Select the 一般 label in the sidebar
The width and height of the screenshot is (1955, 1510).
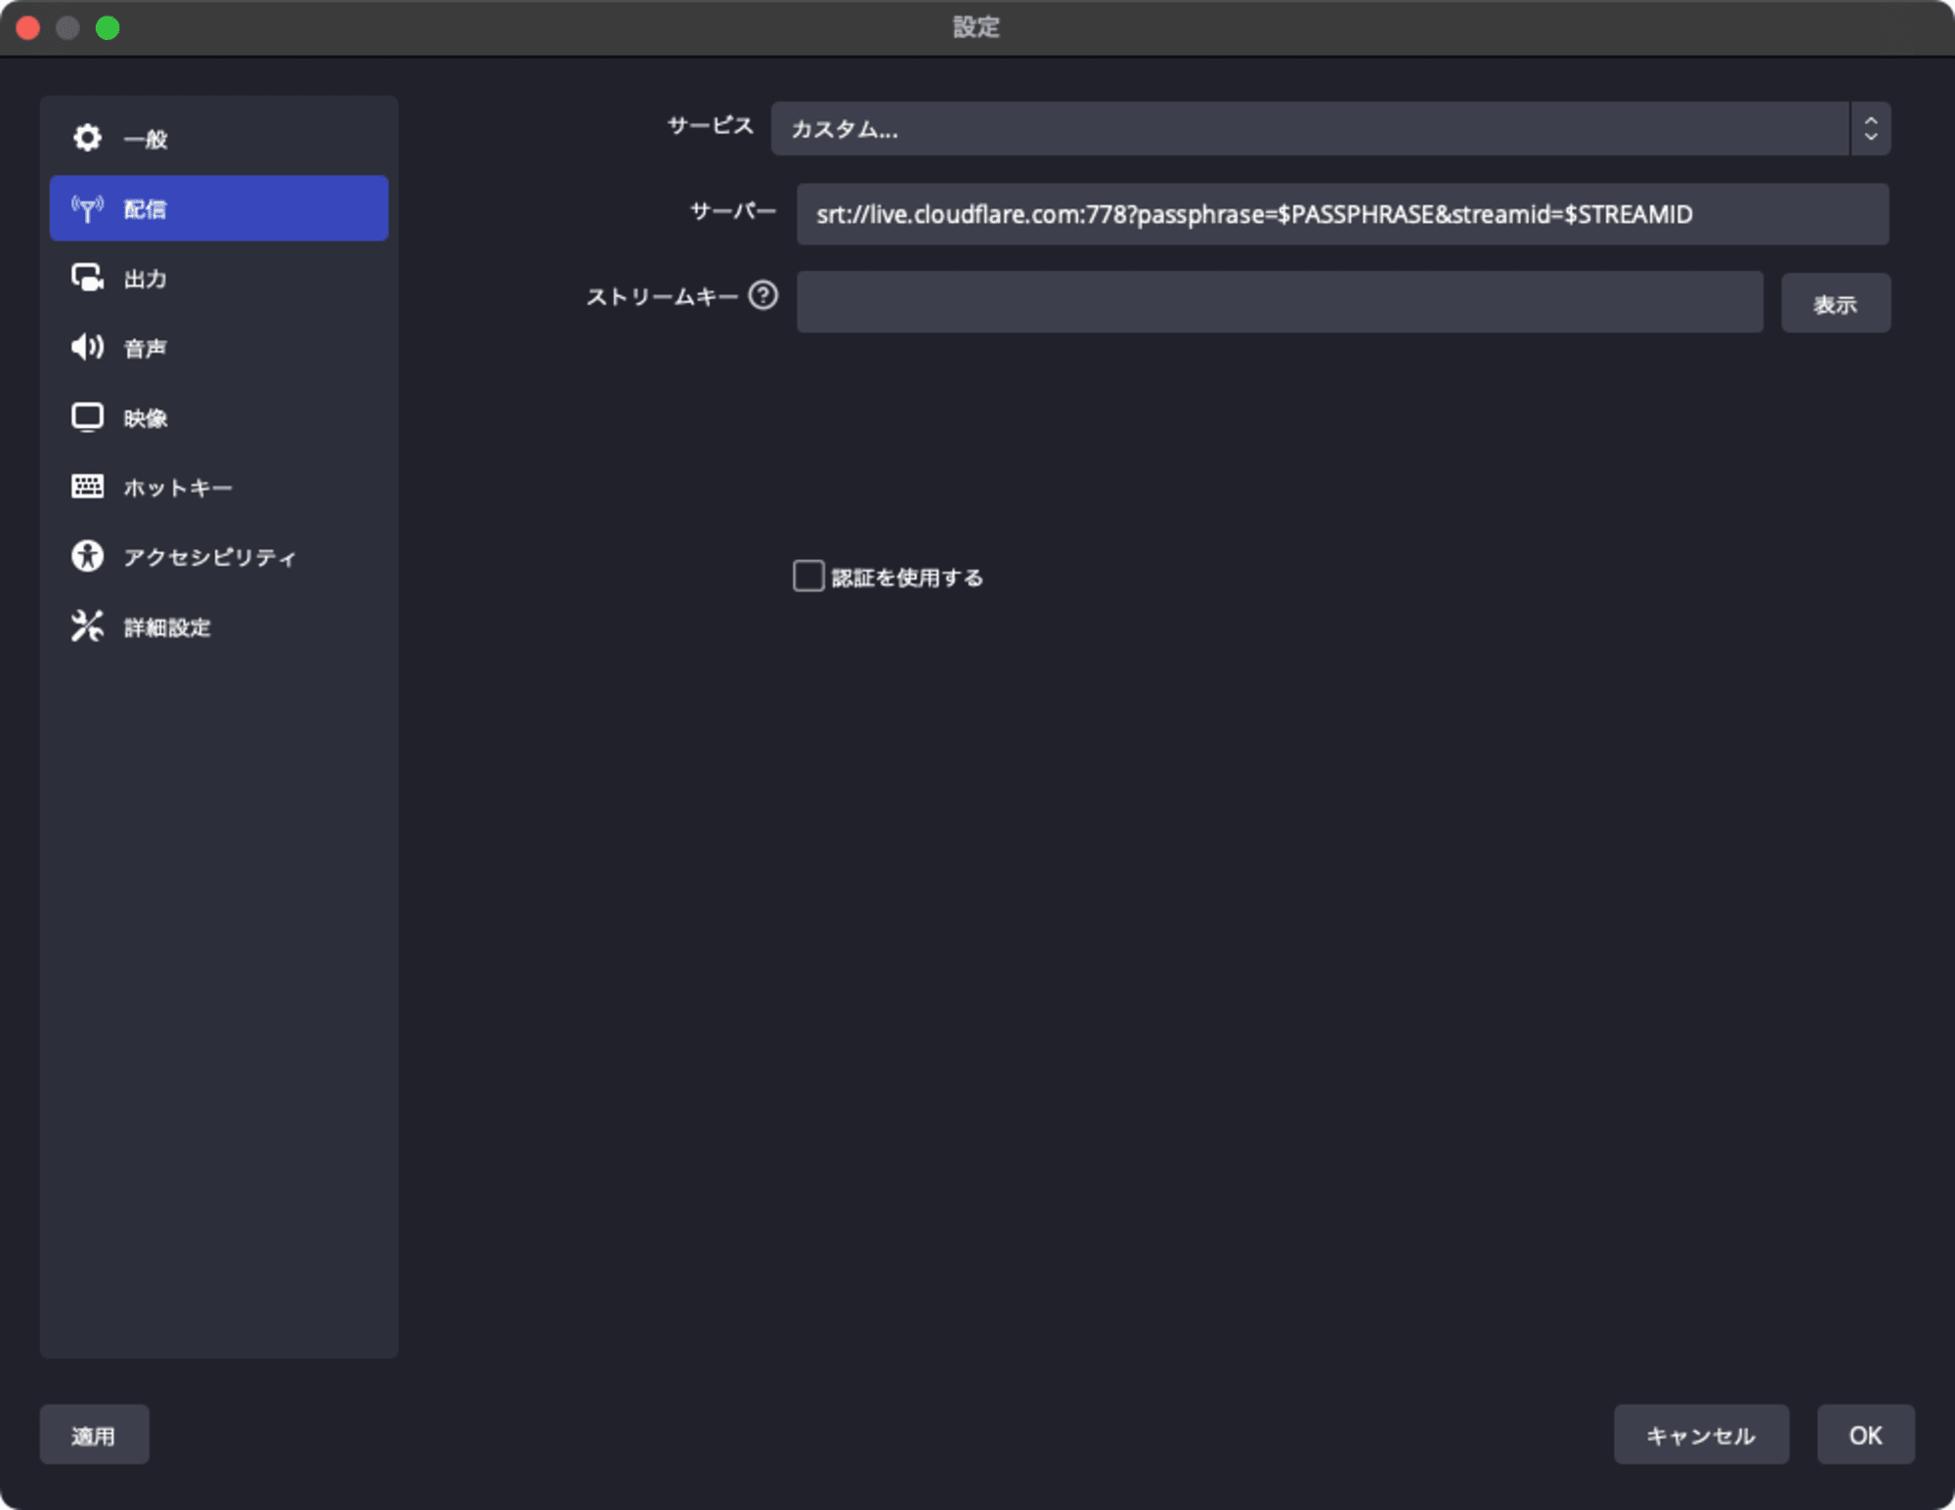click(146, 140)
